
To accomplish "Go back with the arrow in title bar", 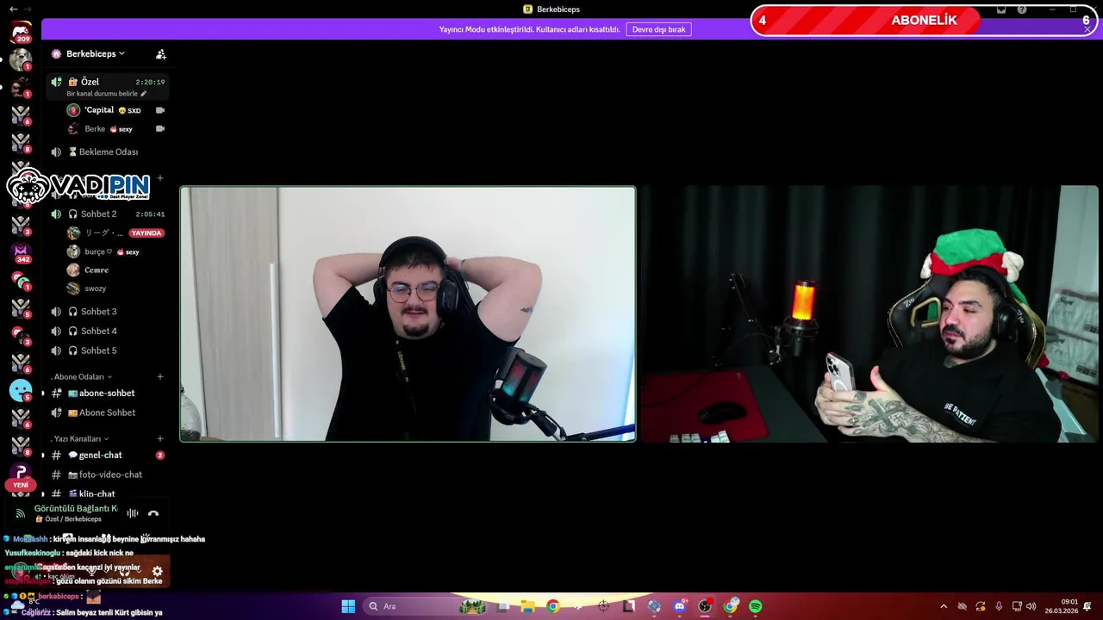I will pyautogui.click(x=13, y=9).
